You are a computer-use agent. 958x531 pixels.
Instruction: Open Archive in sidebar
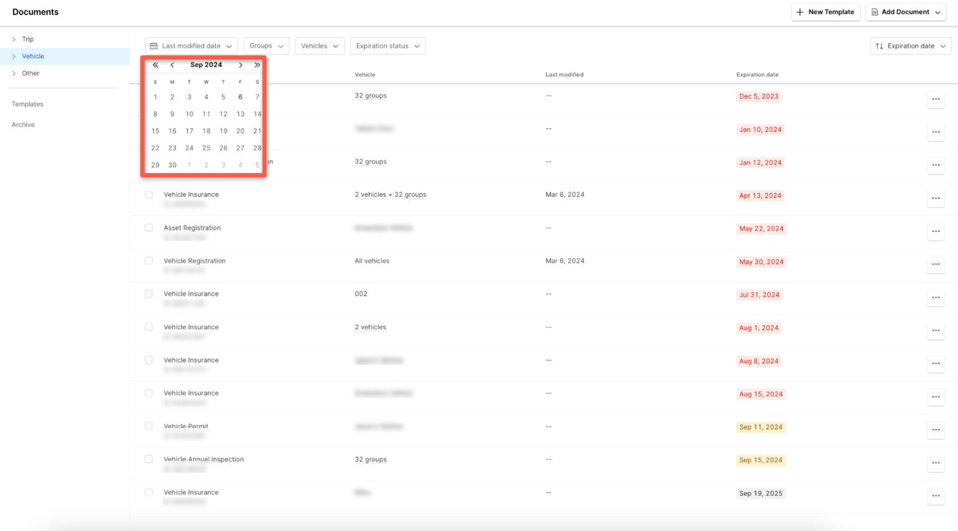coord(23,125)
